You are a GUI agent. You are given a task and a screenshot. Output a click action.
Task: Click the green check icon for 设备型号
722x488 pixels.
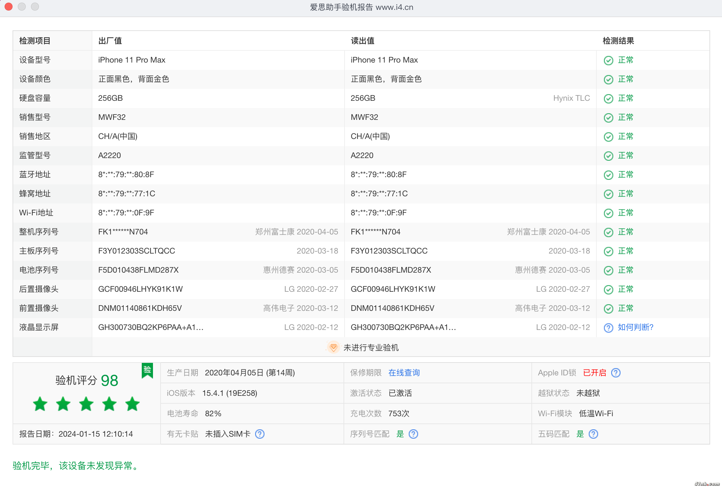click(x=608, y=60)
